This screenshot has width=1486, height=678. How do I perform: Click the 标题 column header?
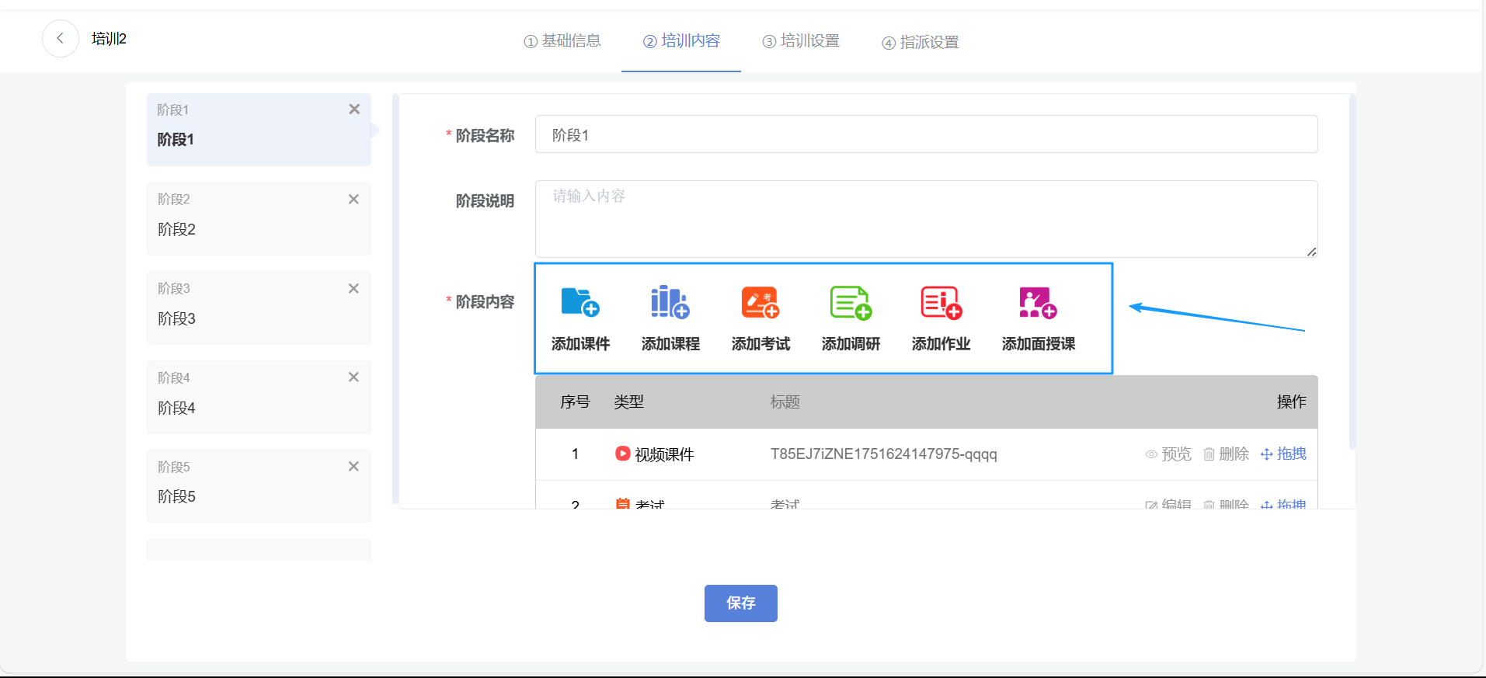click(785, 402)
